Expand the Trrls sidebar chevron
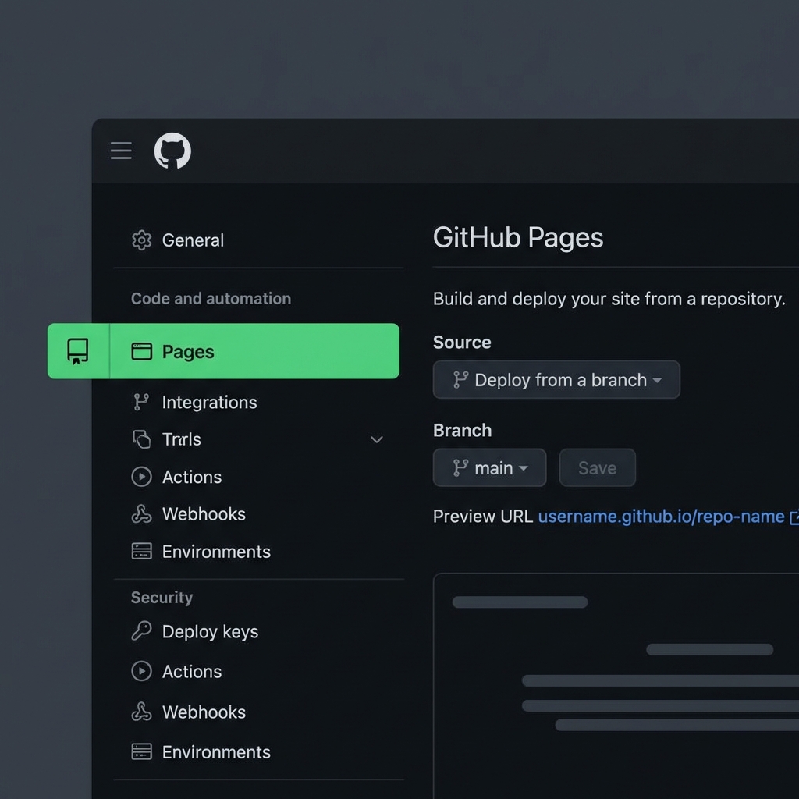This screenshot has height=799, width=799. pos(377,440)
